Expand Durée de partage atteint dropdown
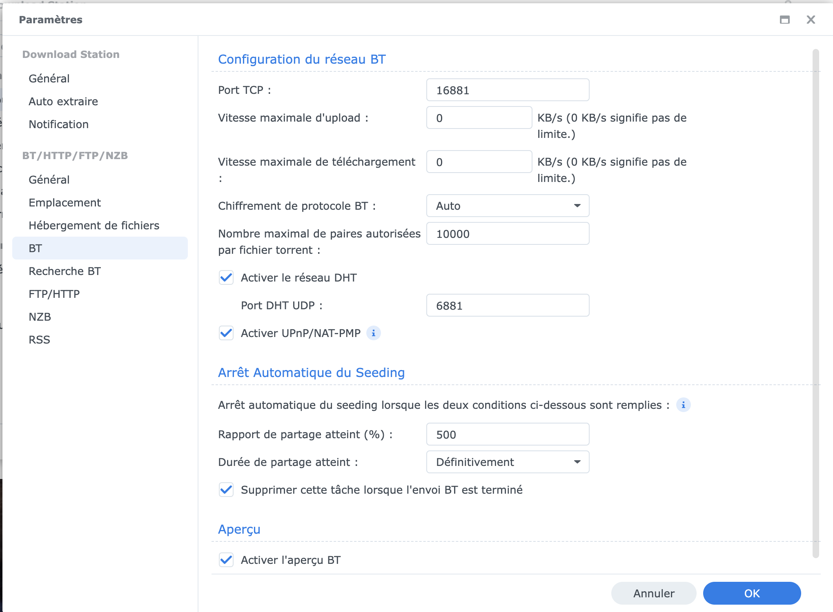 [507, 462]
